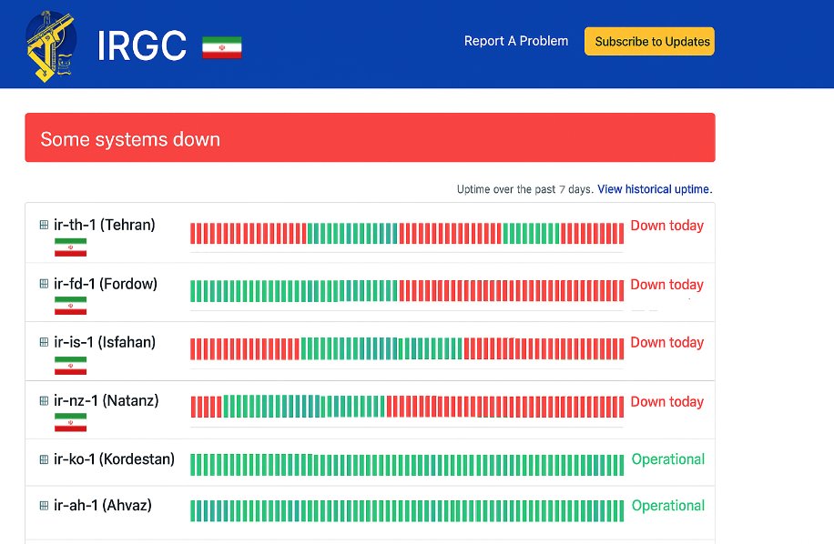
Task: Select the ir-th-1 (Tehran) label
Action: coord(104,225)
